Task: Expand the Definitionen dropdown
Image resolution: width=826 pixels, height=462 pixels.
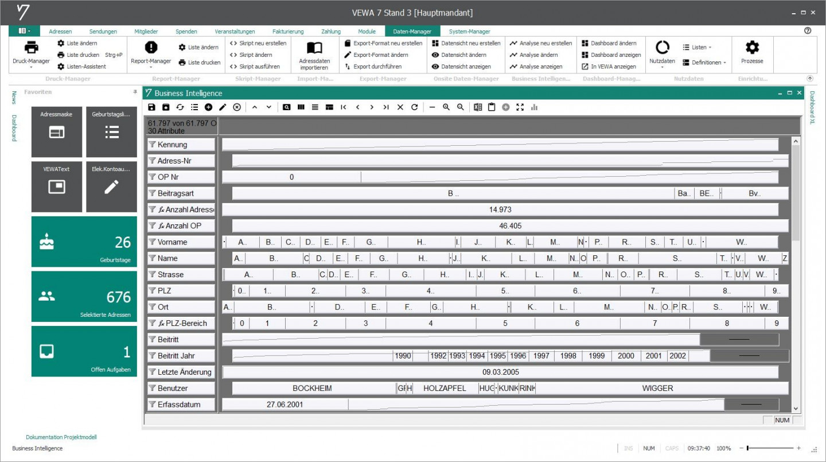Action: point(704,63)
